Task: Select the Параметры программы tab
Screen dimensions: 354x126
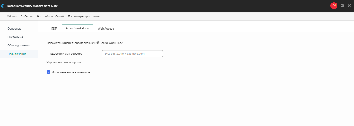Action: point(84,16)
